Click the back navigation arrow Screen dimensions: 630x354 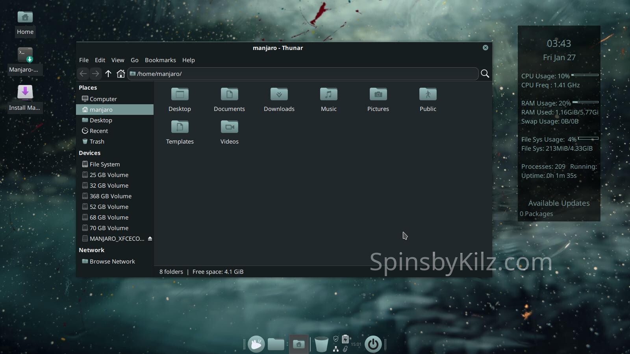pos(83,74)
